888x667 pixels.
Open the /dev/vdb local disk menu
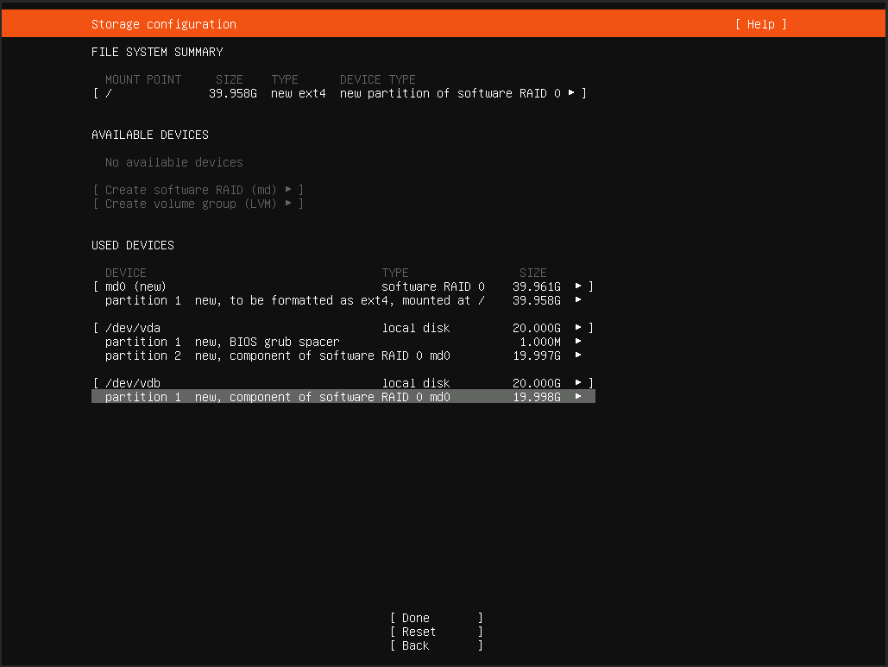tap(133, 383)
